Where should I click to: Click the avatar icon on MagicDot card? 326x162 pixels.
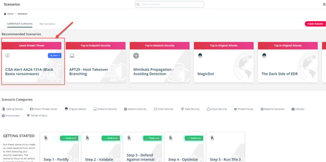click(200, 55)
